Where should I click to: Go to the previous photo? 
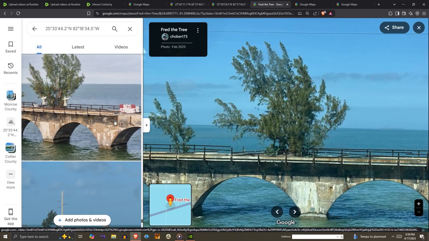277,212
